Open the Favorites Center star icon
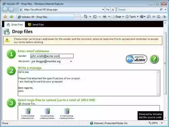Image resolution: width=169 pixels, height=127 pixels. click(5, 17)
